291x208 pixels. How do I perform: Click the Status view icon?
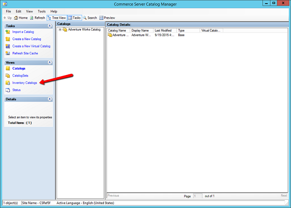point(8,90)
